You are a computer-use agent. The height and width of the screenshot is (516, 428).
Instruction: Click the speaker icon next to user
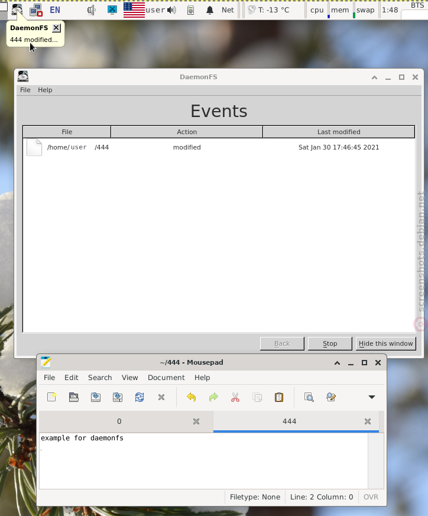[x=171, y=10]
